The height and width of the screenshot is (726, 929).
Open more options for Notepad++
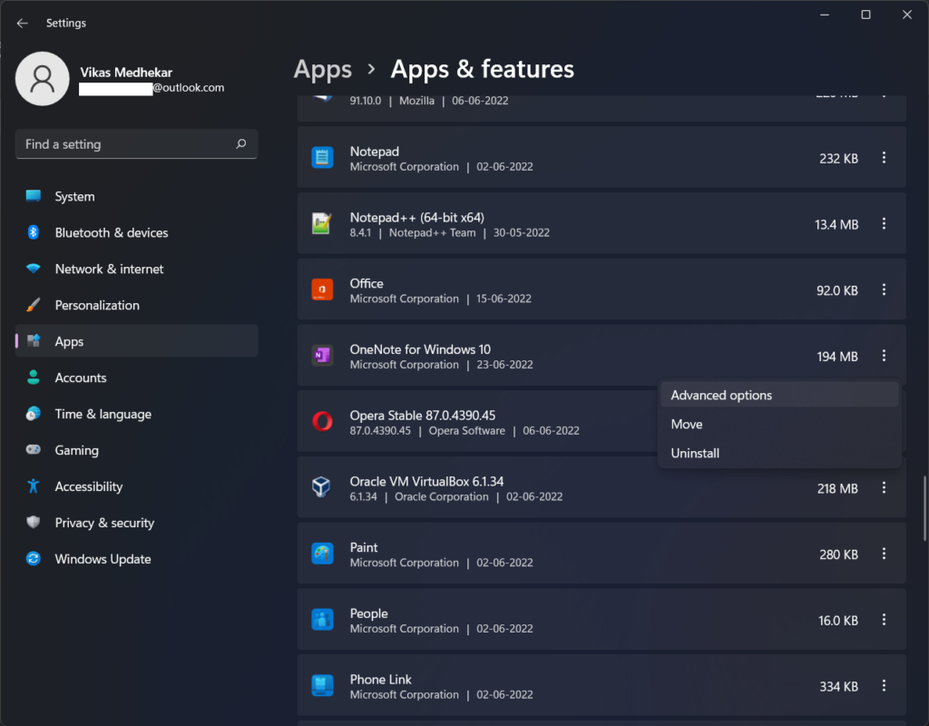884,223
